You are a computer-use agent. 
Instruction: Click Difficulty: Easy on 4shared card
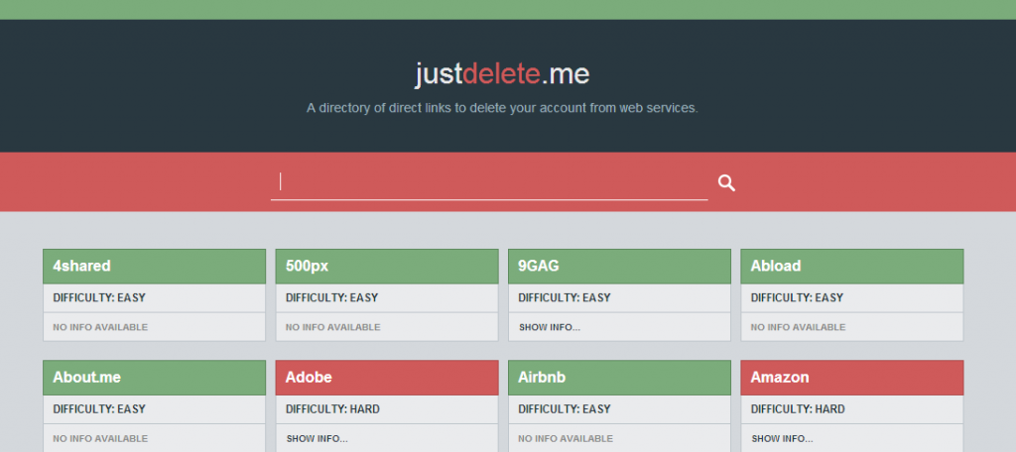click(x=99, y=298)
